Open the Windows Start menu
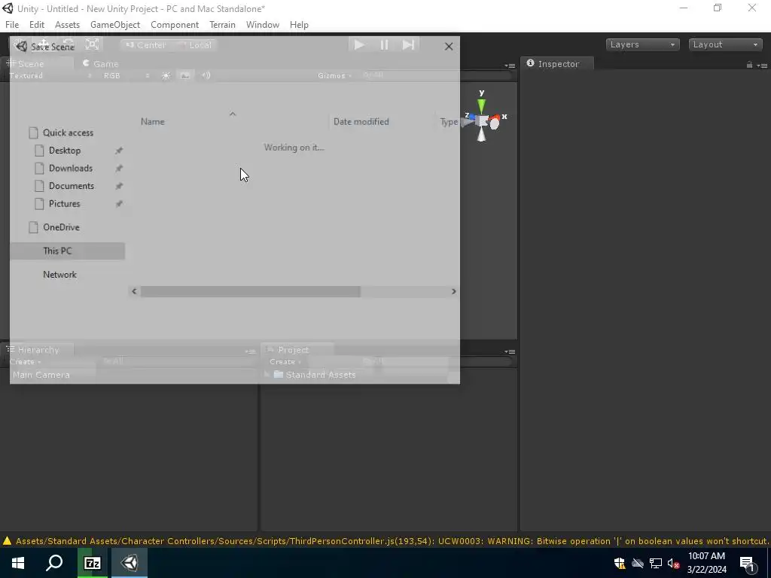 [x=18, y=563]
